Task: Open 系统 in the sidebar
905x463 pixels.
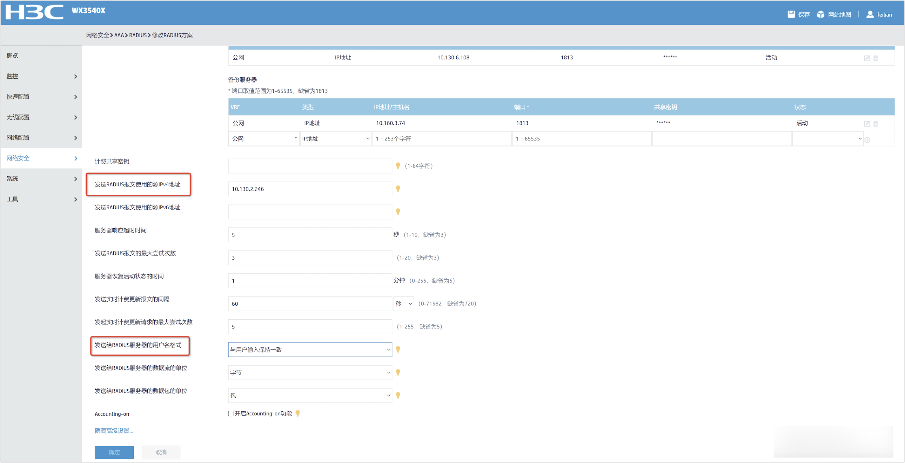Action: point(41,179)
